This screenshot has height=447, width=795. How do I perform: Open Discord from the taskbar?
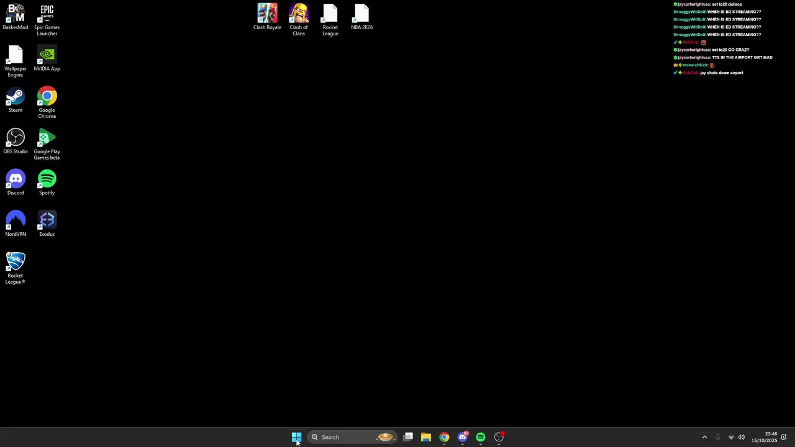[x=462, y=437]
